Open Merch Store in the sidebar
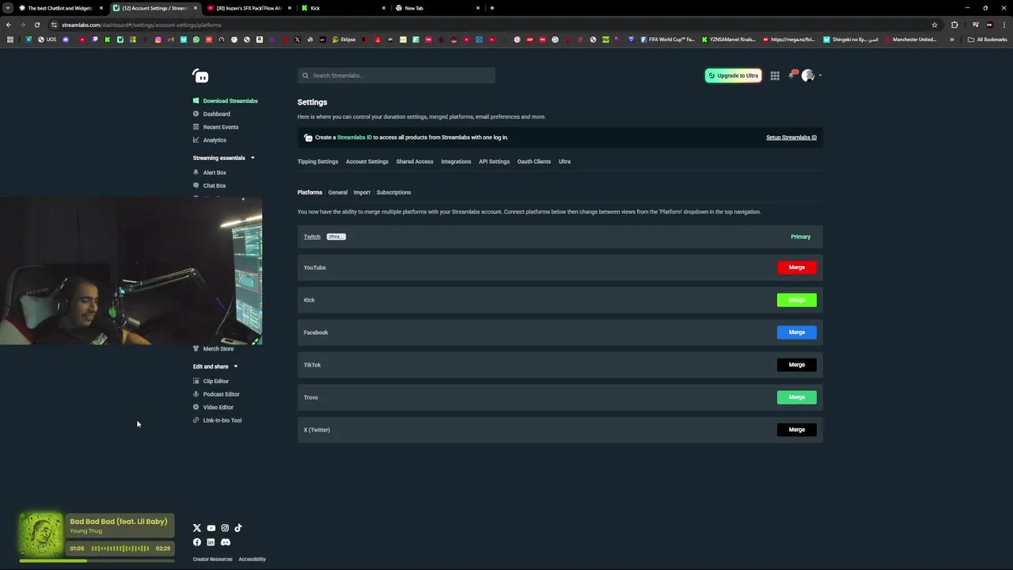Image resolution: width=1013 pixels, height=570 pixels. click(x=218, y=348)
